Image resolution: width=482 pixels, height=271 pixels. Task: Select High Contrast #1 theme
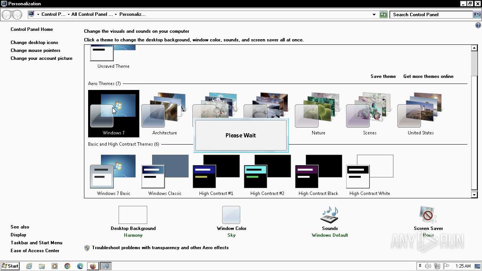(216, 175)
